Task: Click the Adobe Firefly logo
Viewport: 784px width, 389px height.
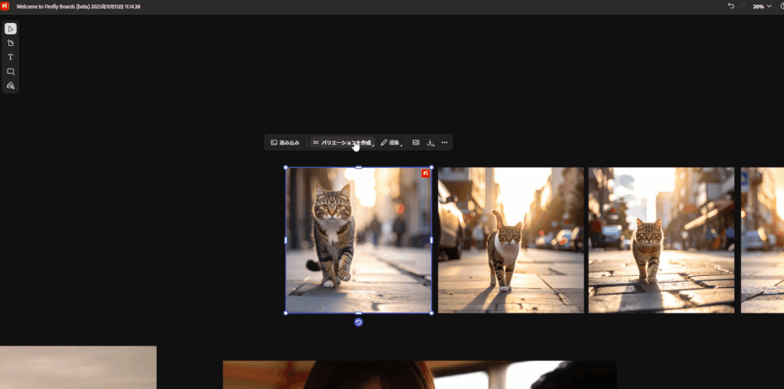Action: pos(5,6)
